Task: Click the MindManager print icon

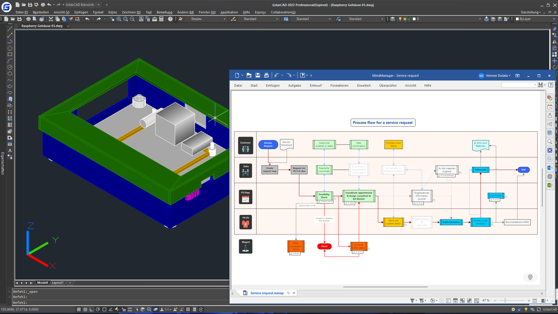Action: (x=266, y=76)
